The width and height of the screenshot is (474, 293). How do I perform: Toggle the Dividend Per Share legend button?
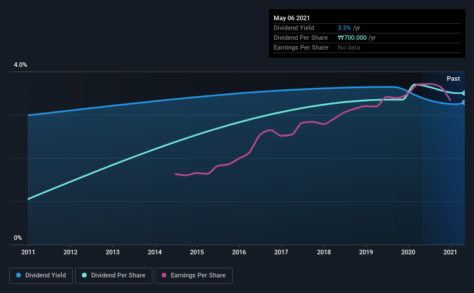(114, 276)
